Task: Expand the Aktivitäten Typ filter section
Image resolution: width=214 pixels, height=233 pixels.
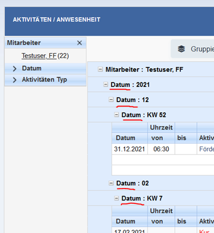Action: [45, 80]
